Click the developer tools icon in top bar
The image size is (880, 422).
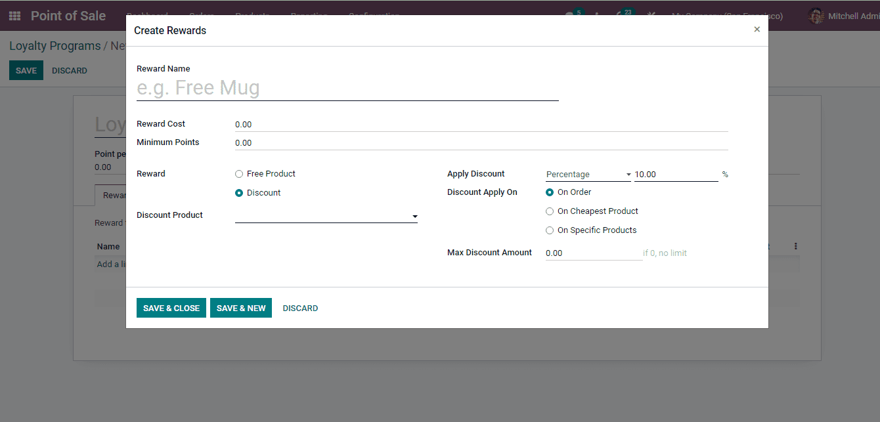pos(651,16)
